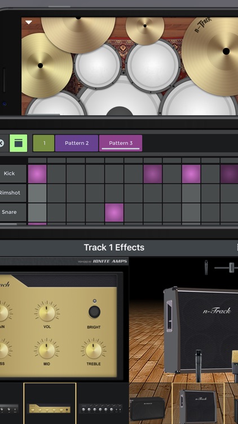This screenshot has width=238, height=424.
Task: Click the MID knob on the amp
Action: (47, 350)
